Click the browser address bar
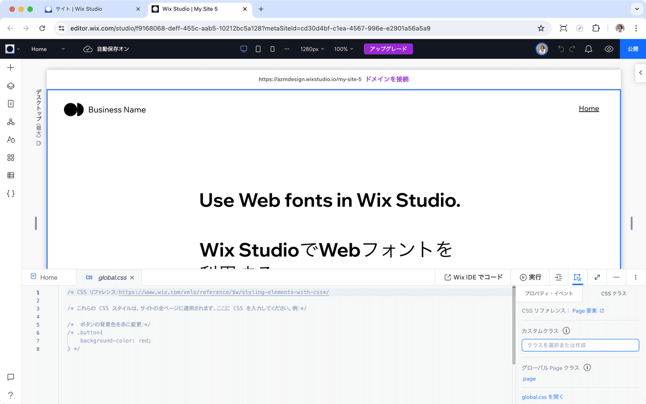646x404 pixels. 301,28
